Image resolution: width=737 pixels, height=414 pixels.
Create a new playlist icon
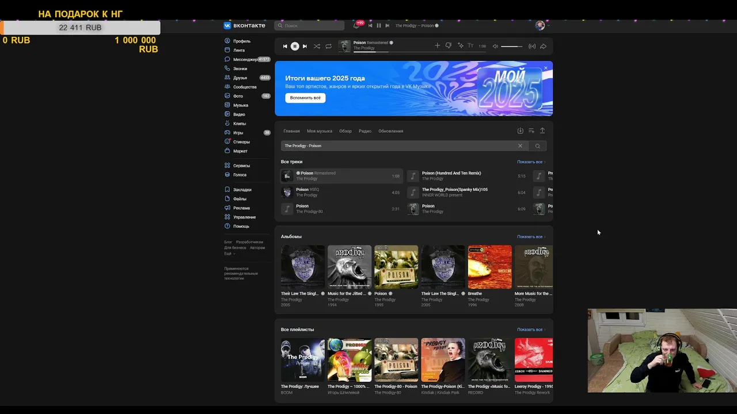531,131
